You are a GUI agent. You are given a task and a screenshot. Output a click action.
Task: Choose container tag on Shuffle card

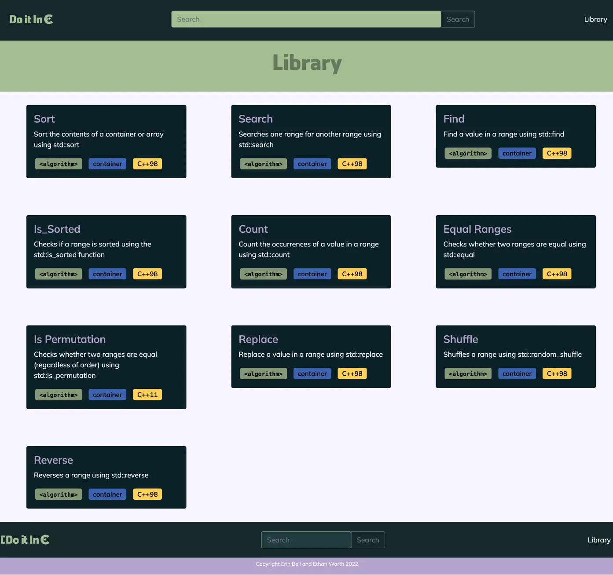517,374
